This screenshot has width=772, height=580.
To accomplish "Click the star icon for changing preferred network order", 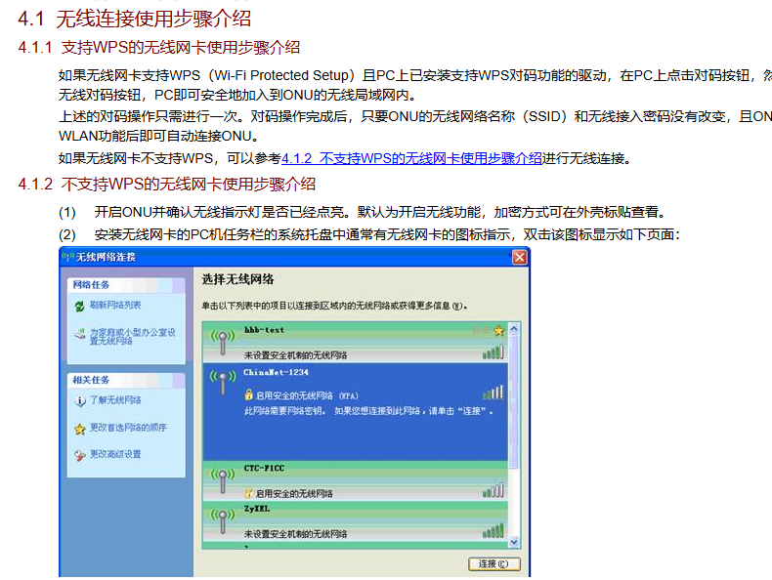I will point(79,428).
